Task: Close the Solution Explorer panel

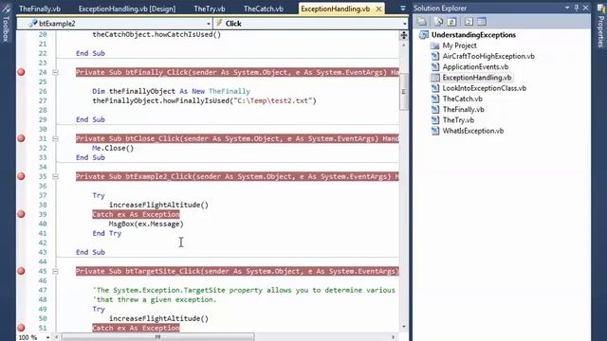Action: point(586,8)
